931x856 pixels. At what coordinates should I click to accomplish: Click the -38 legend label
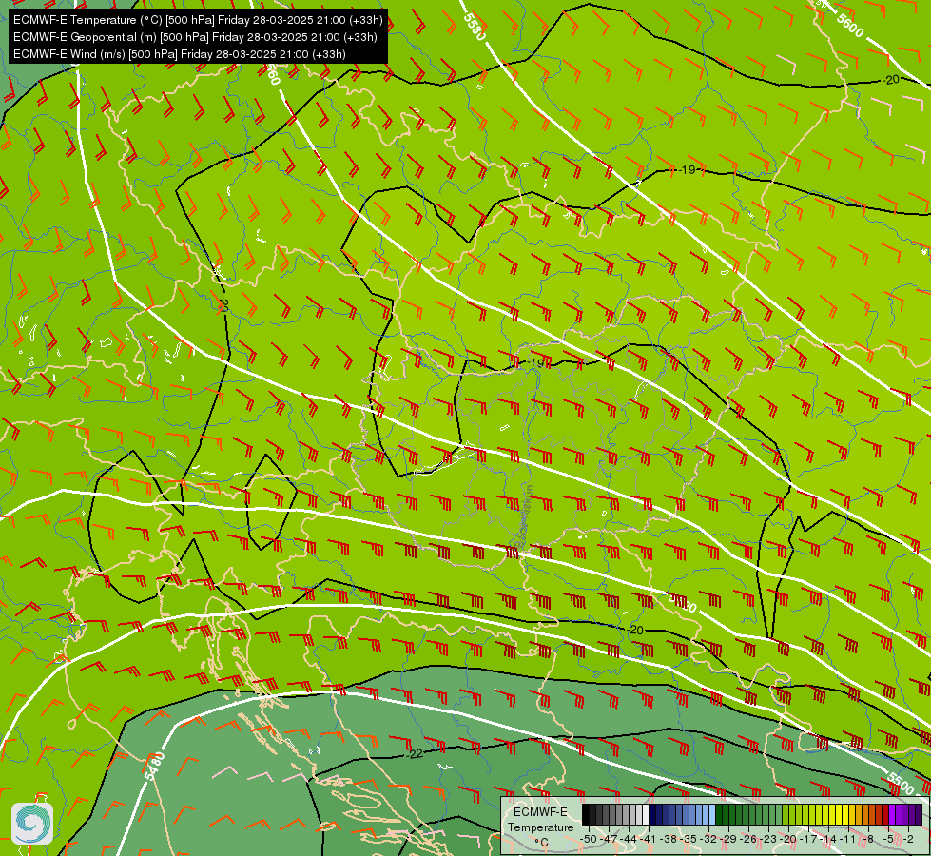click(x=669, y=839)
